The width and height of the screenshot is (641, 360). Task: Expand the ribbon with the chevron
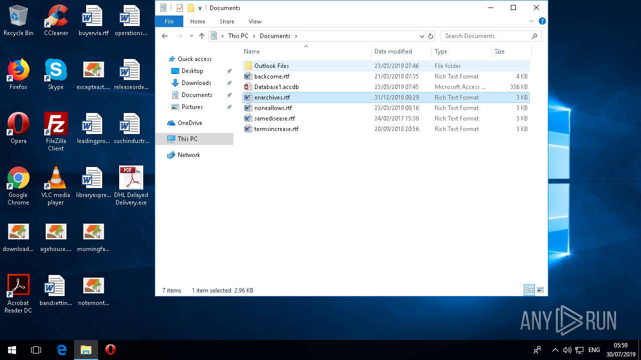[531, 21]
